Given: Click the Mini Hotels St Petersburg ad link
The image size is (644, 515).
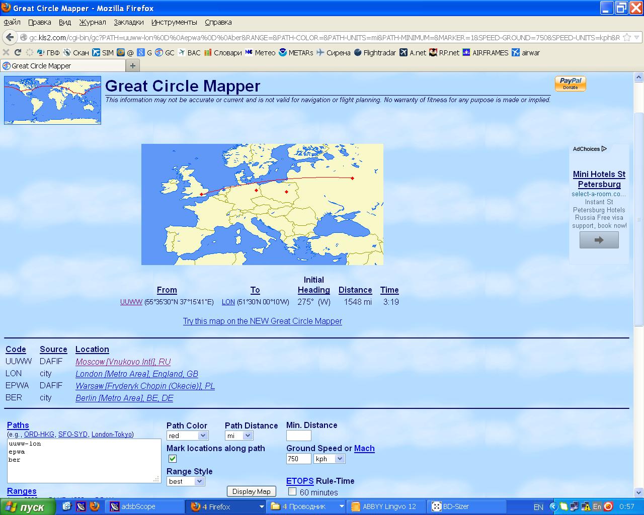Looking at the screenshot, I should point(599,179).
